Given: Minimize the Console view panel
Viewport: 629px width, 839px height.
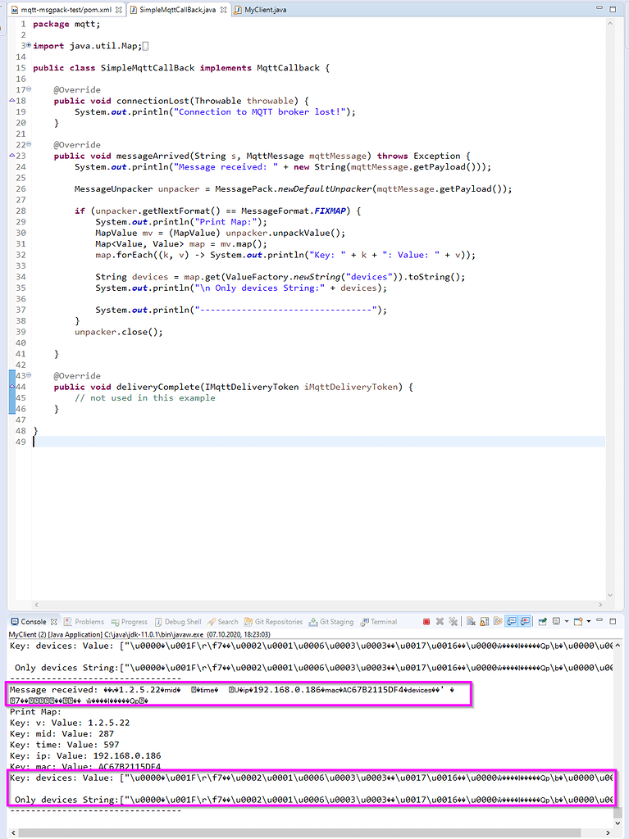Looking at the screenshot, I should [x=599, y=621].
